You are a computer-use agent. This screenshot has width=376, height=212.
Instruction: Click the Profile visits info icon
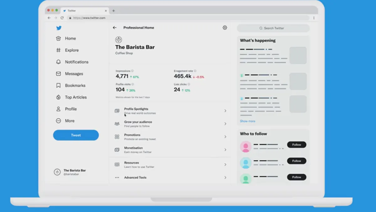coord(133,84)
